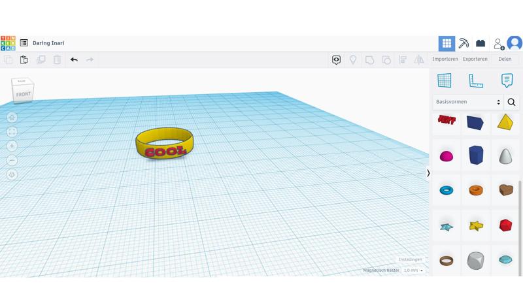
Task: Click the Ungroup shapes icon
Action: tap(386, 60)
